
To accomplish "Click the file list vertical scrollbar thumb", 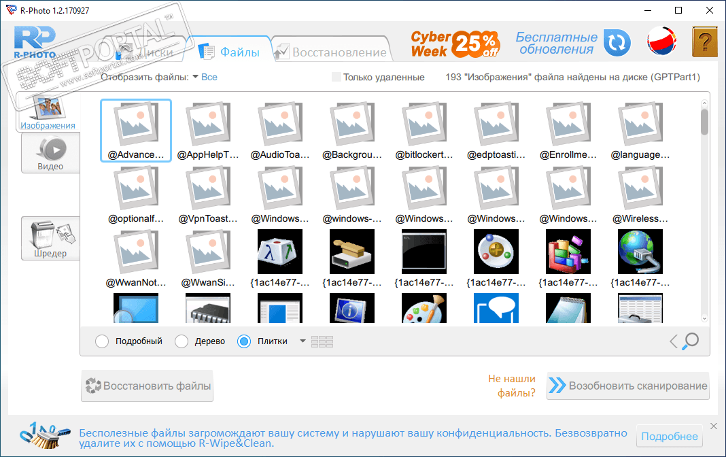I will [704, 122].
